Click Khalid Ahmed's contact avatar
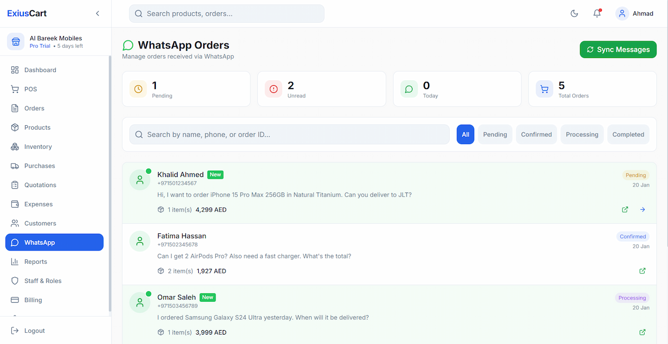668x344 pixels. 140,180
